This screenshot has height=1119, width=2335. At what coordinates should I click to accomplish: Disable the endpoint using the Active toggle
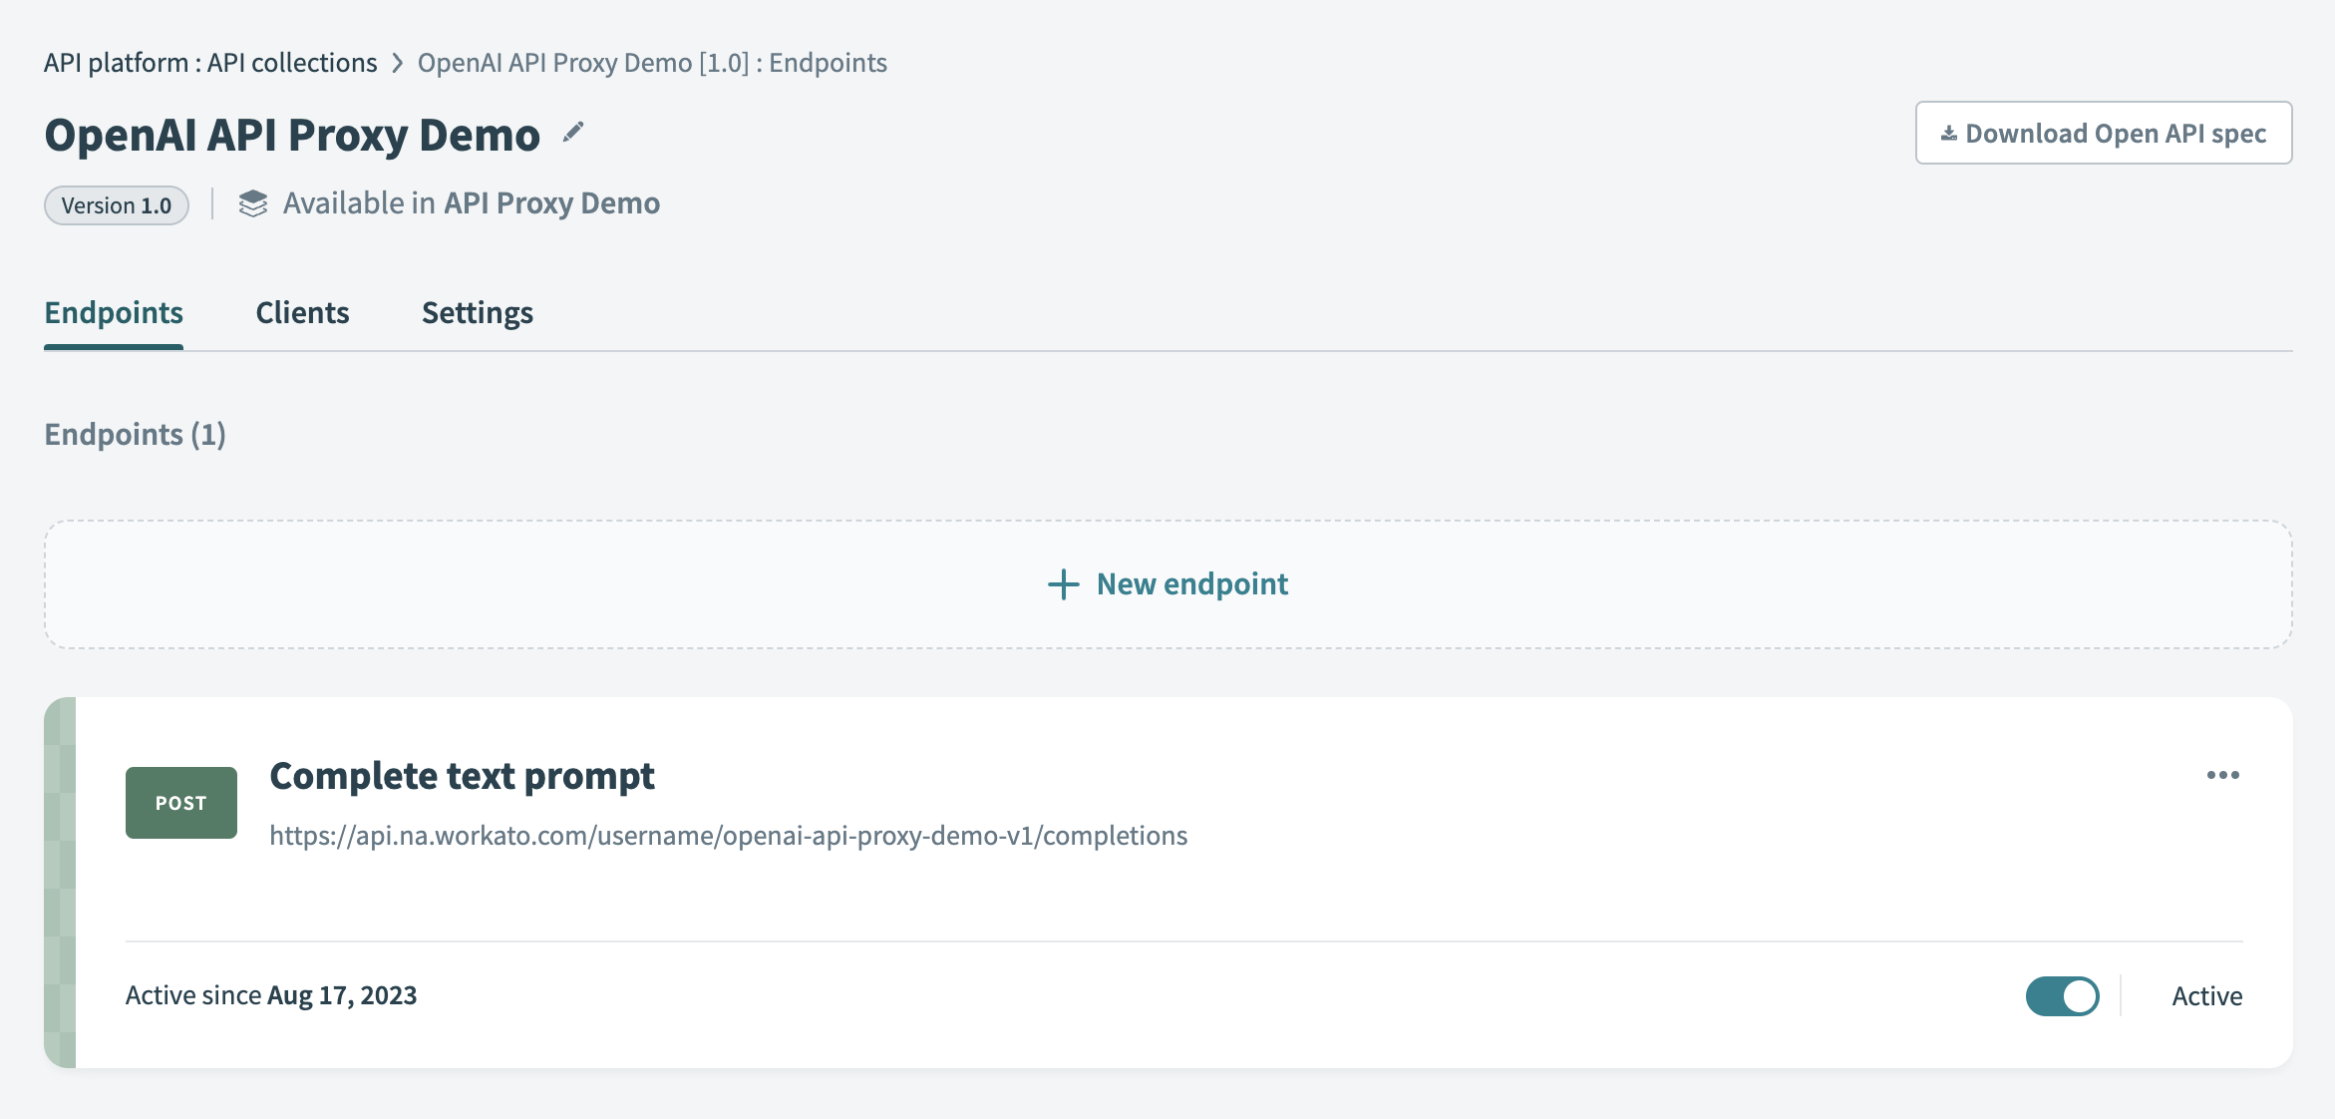coord(2062,994)
